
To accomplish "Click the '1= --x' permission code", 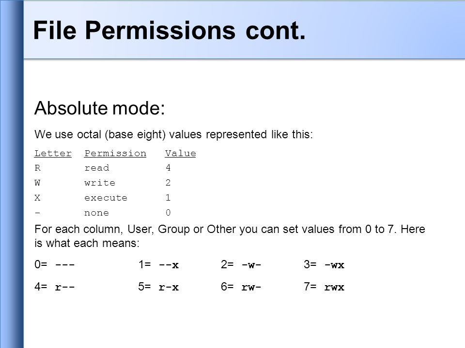I will click(x=158, y=264).
